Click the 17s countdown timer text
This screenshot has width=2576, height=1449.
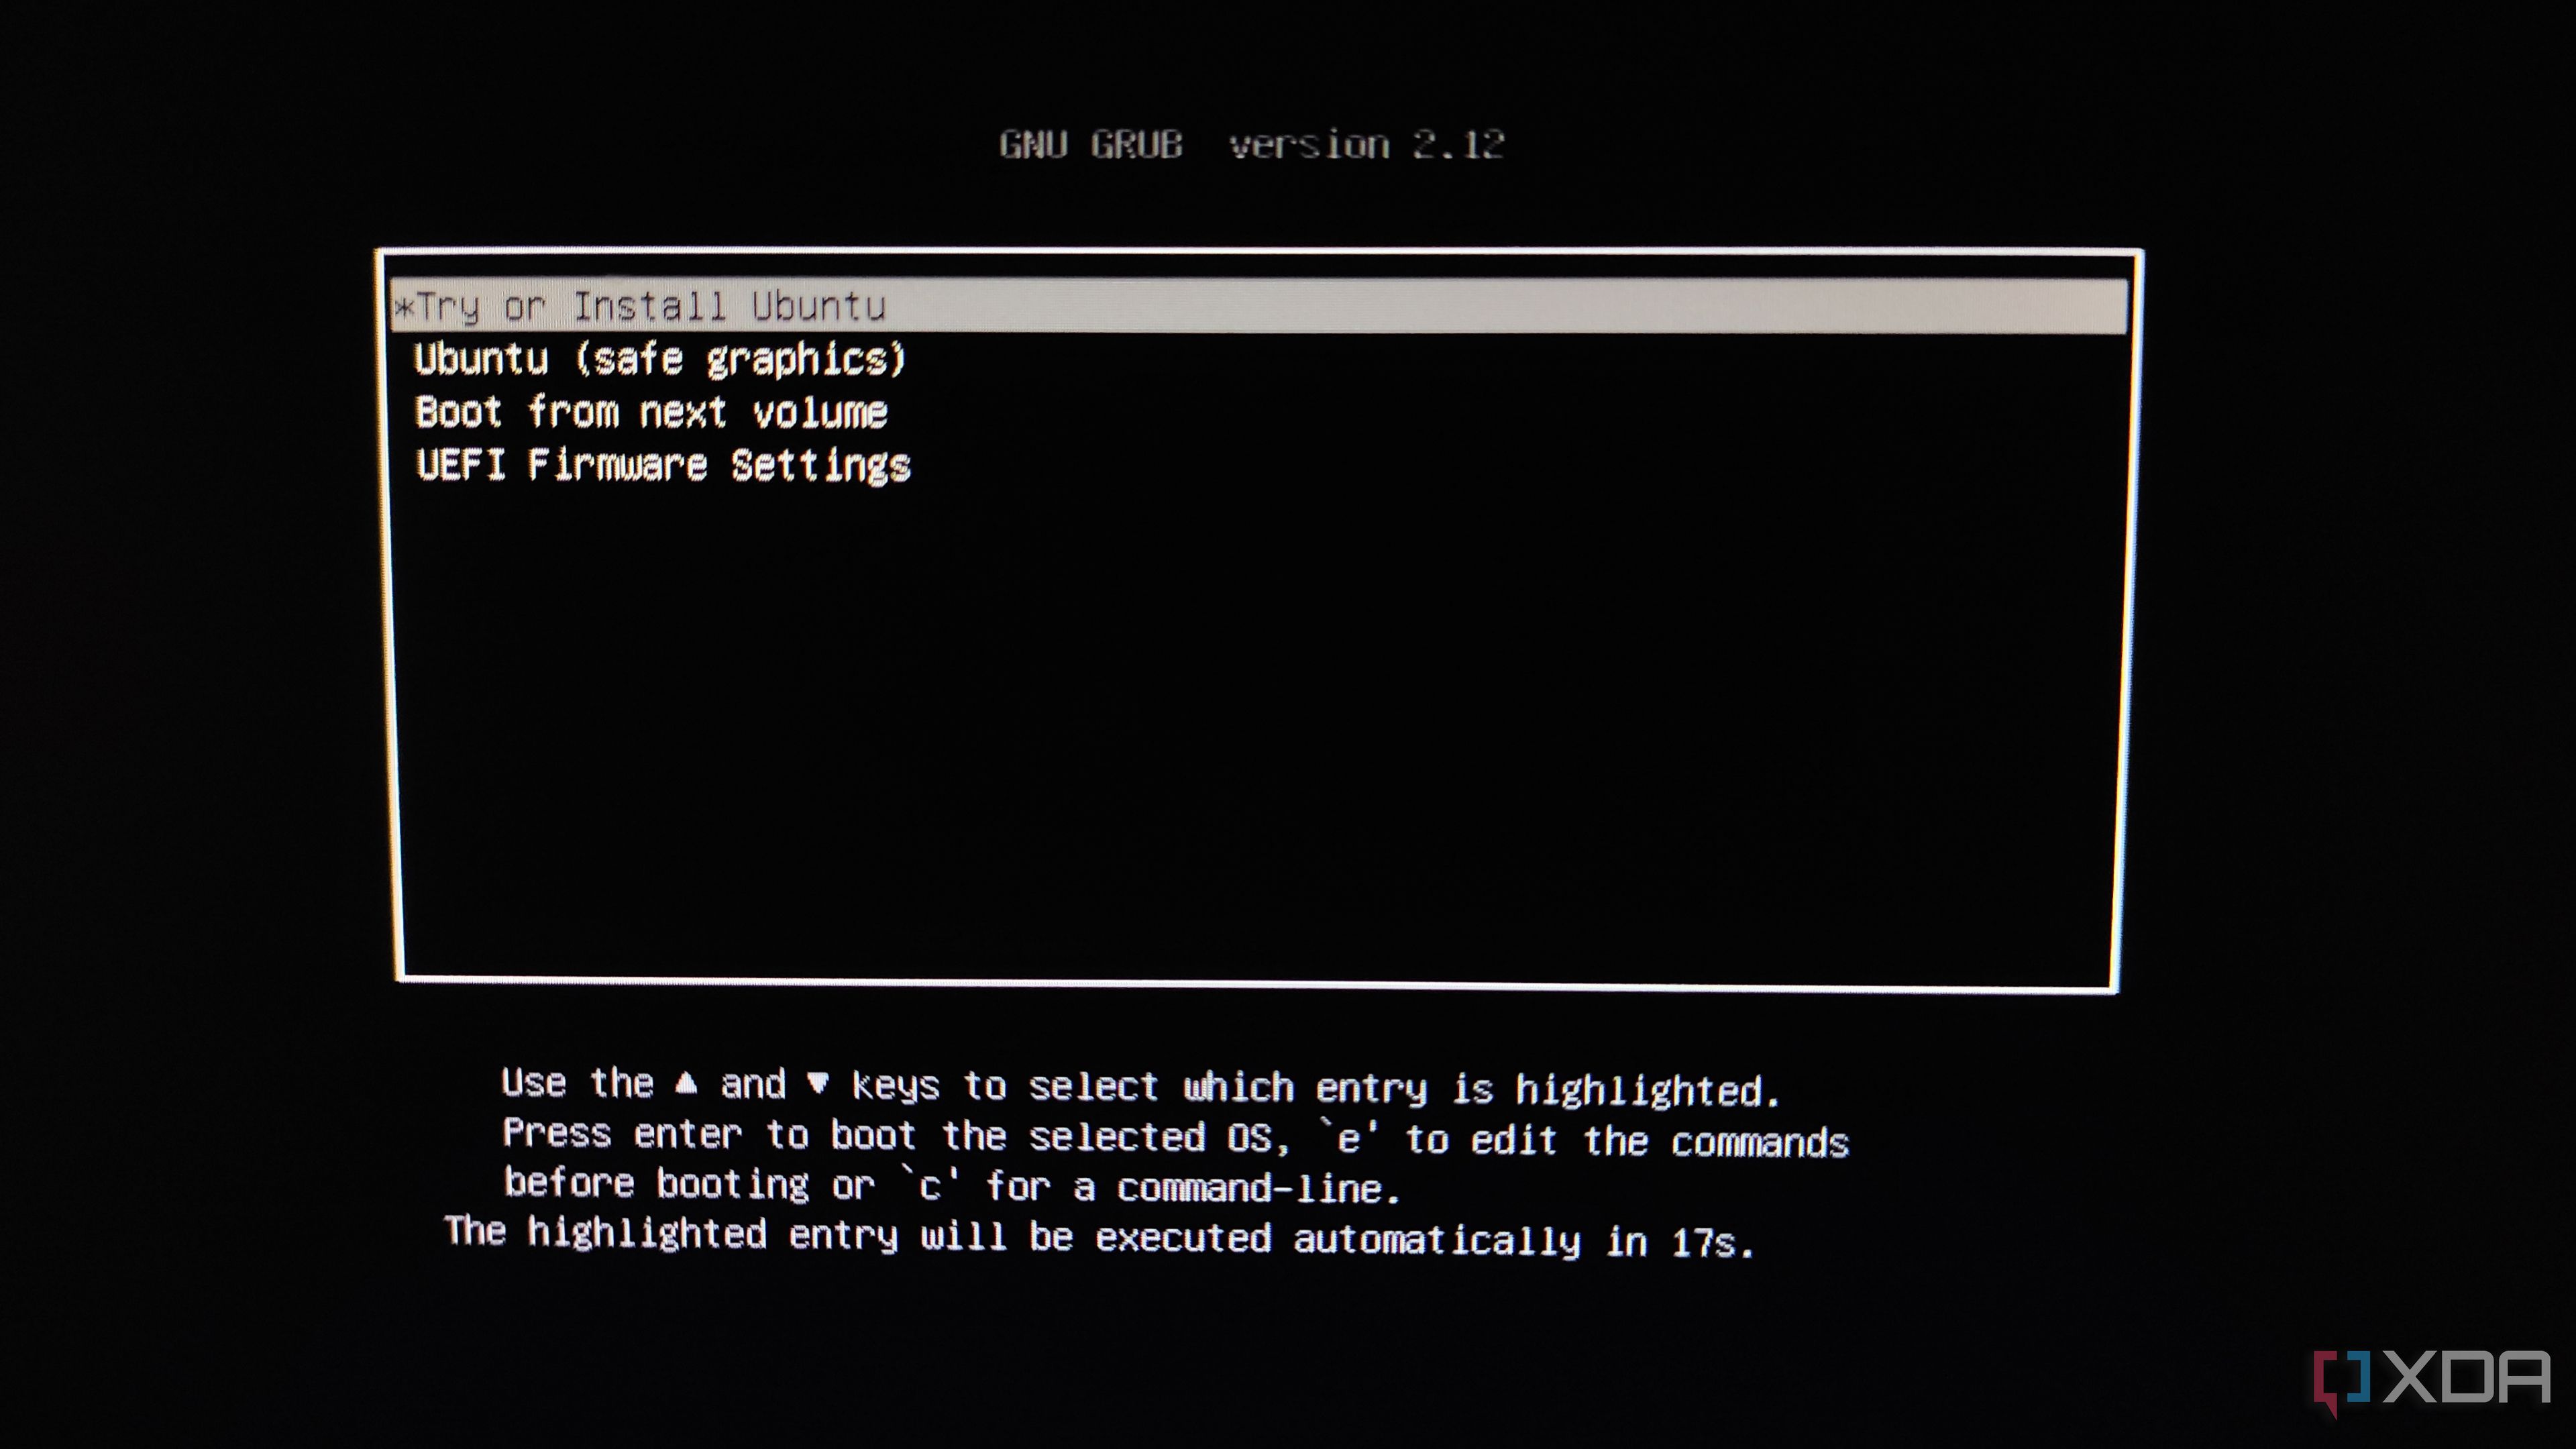pyautogui.click(x=1711, y=1243)
